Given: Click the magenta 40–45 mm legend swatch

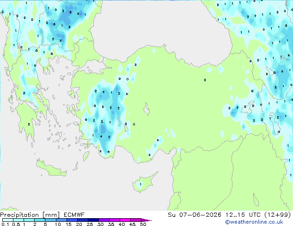Looking at the screenshot, I should (x=125, y=220).
